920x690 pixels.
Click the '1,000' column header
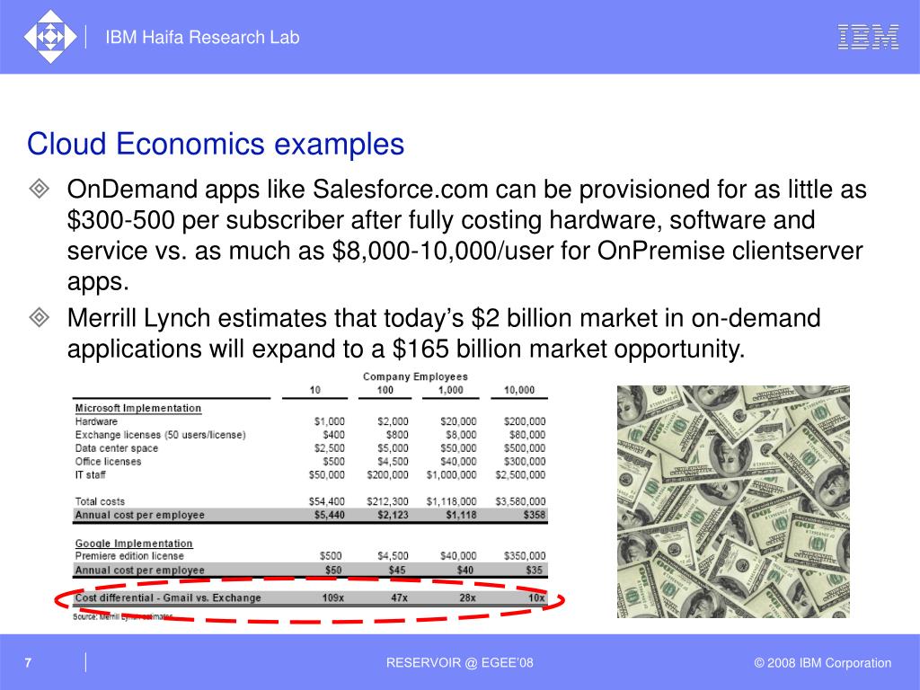coord(451,390)
